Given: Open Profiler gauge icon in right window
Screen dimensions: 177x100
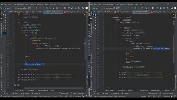Looking at the screenshot, I should pyautogui.click(x=142, y=8).
